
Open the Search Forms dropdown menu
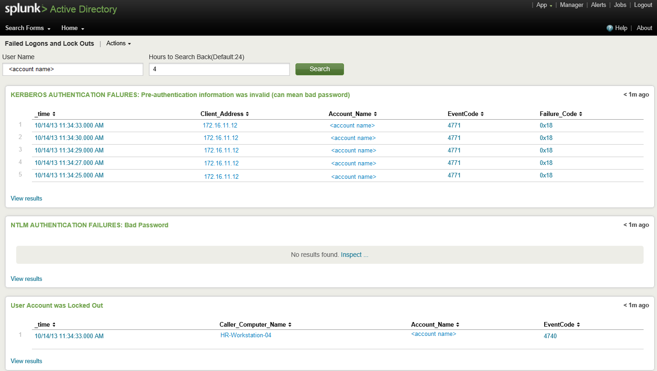27,28
